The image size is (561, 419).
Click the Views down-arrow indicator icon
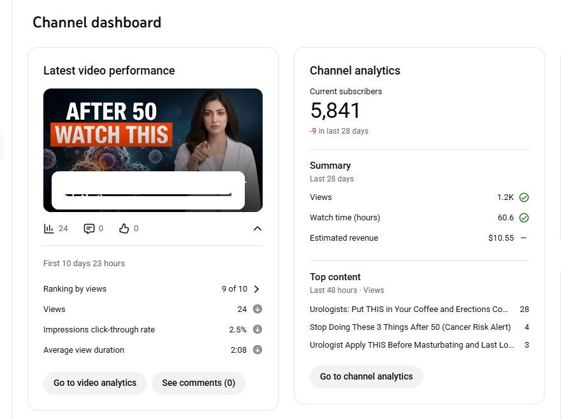pos(258,309)
